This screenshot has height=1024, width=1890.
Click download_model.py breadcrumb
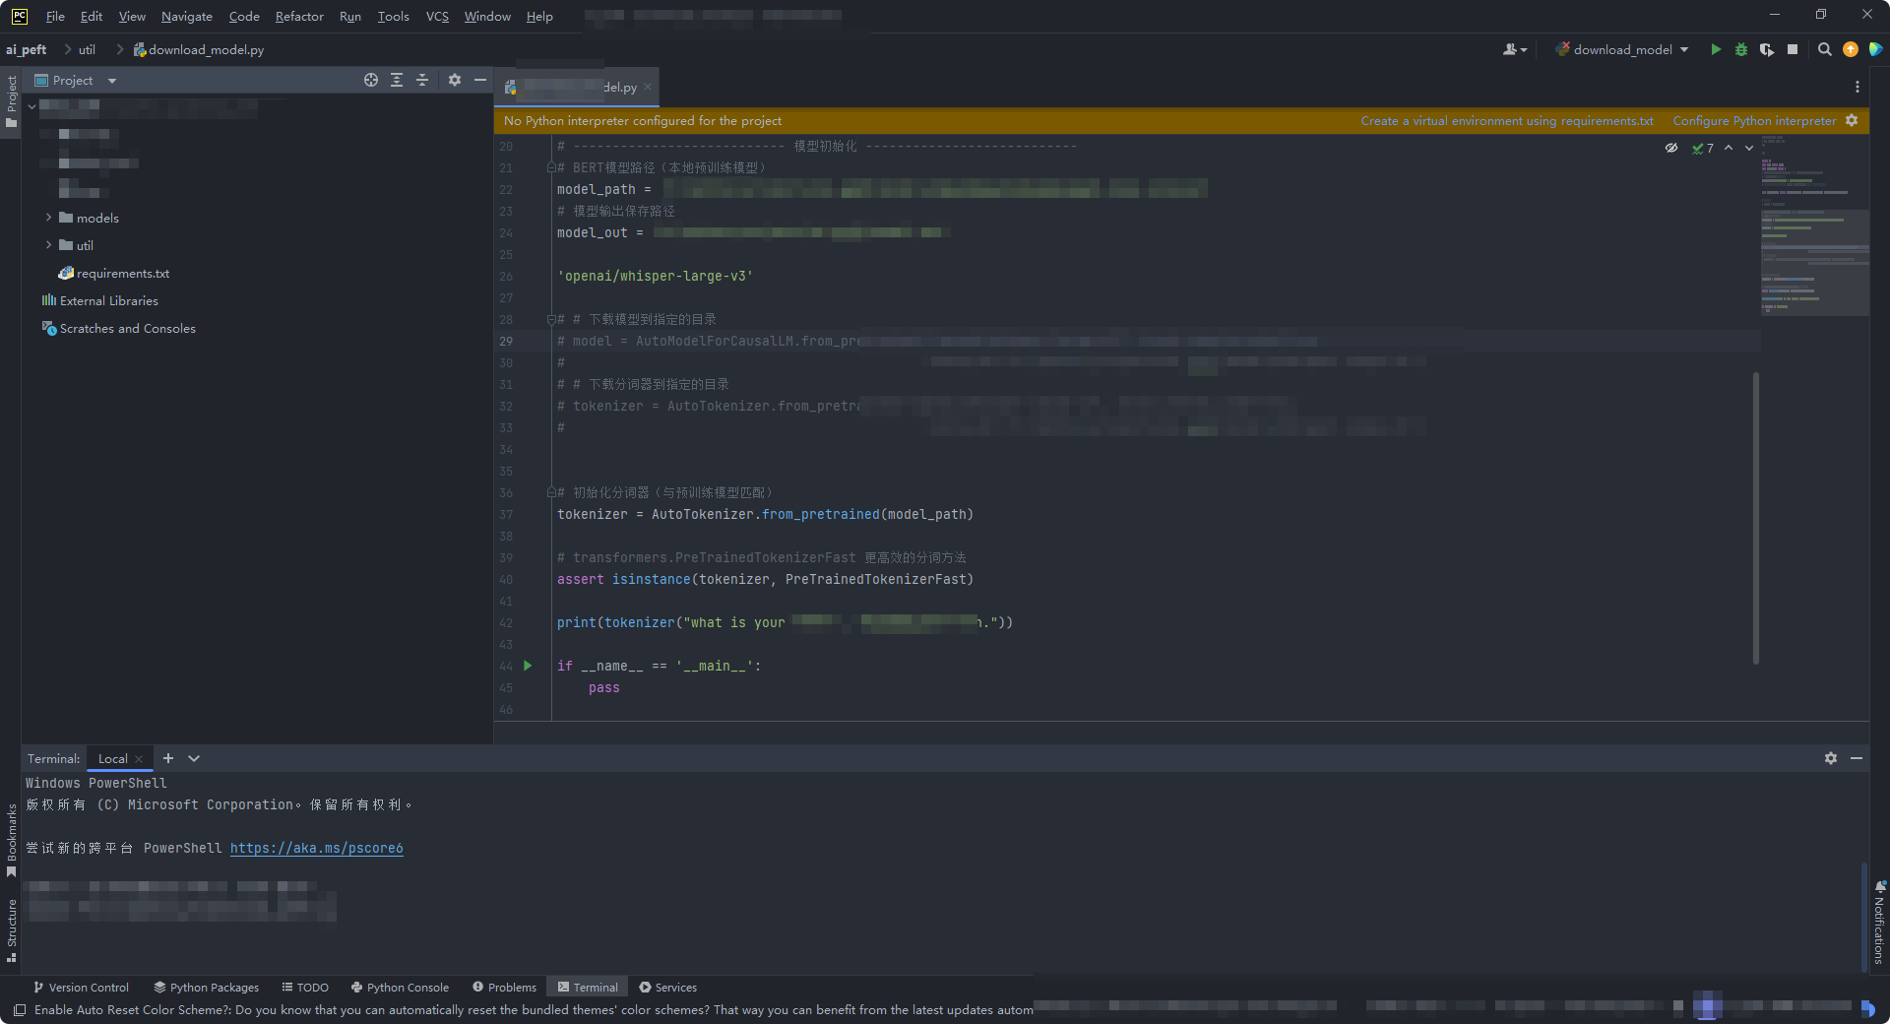point(199,49)
